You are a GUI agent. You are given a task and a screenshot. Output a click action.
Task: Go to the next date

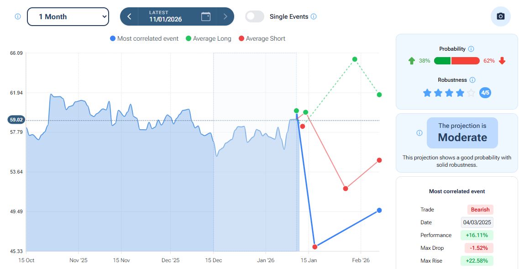click(225, 16)
